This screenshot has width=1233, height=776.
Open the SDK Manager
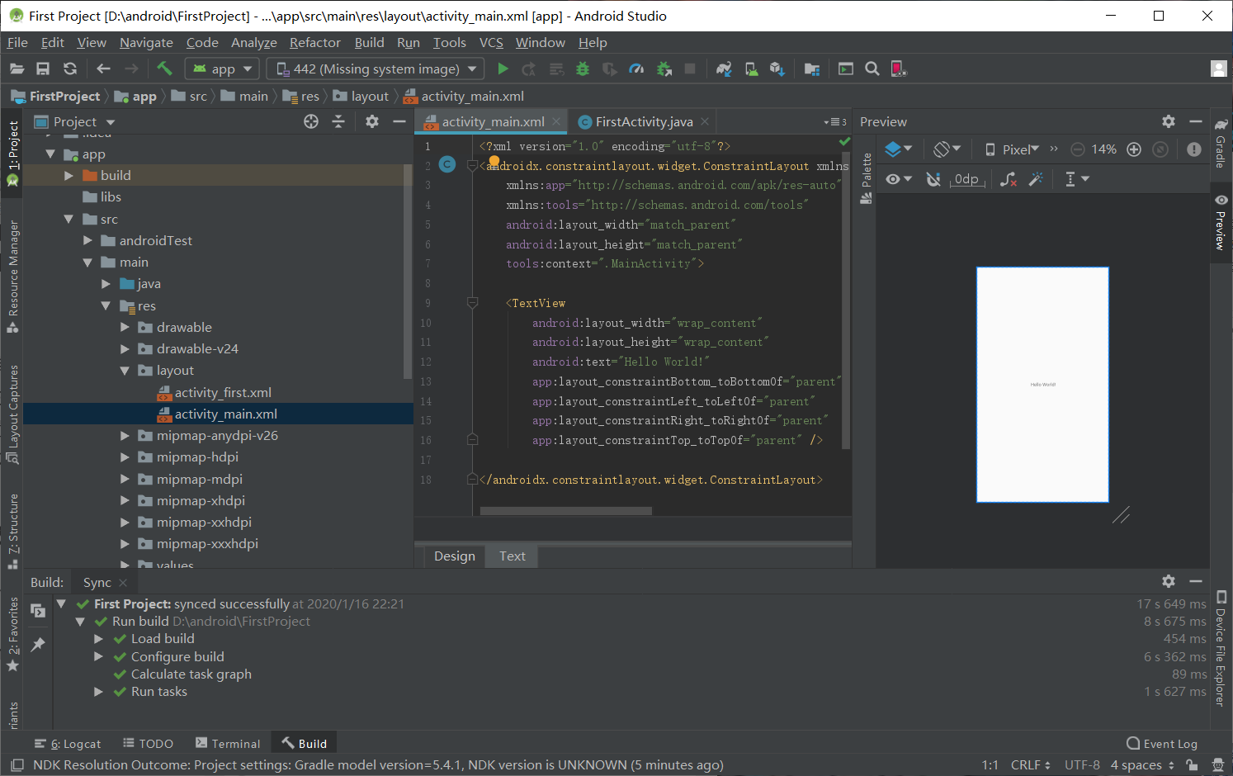click(776, 69)
